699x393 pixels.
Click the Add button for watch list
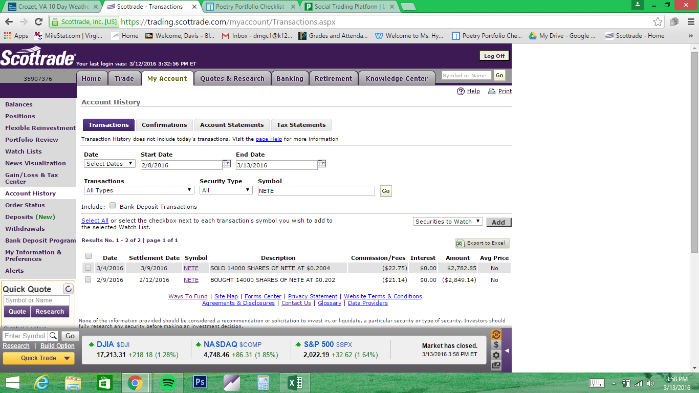(498, 222)
